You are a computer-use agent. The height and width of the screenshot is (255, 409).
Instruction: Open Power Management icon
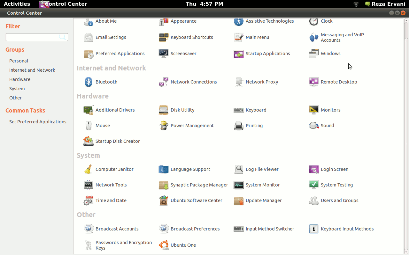[164, 126]
